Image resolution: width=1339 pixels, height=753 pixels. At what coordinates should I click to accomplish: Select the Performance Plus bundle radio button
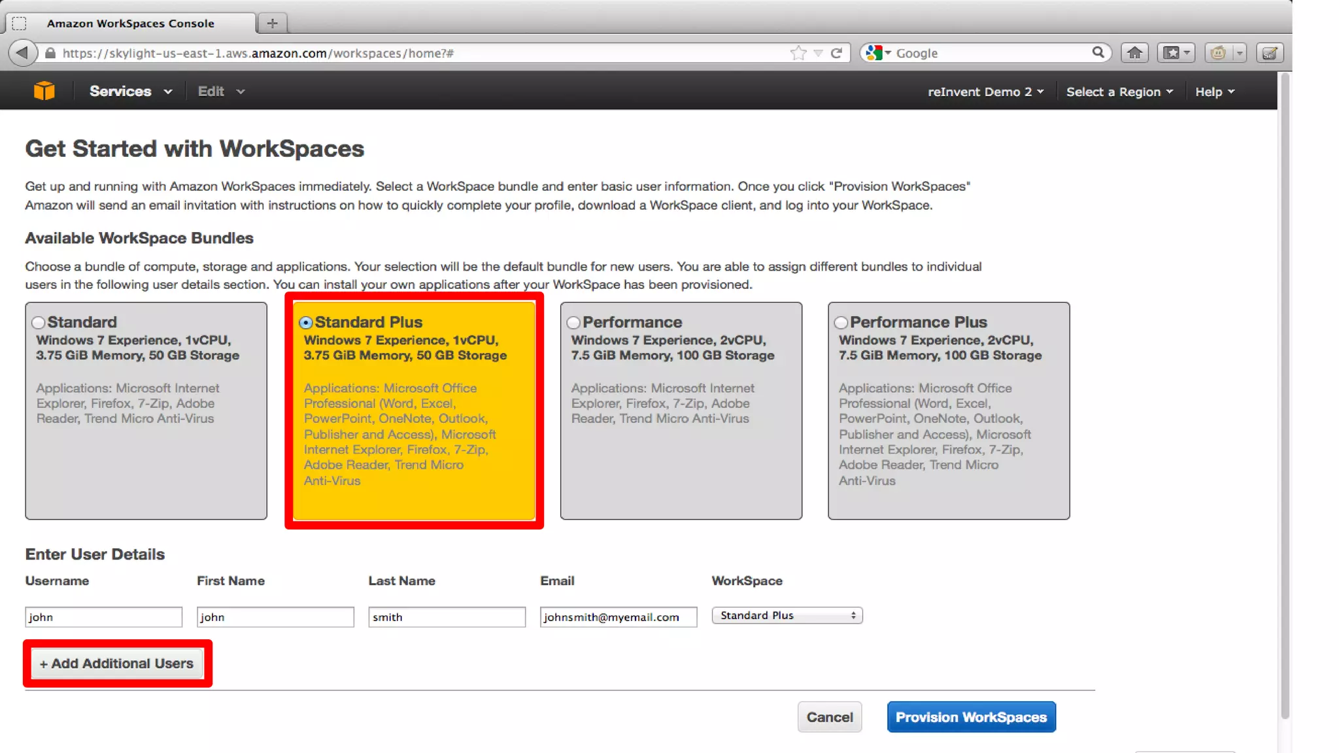(x=841, y=323)
